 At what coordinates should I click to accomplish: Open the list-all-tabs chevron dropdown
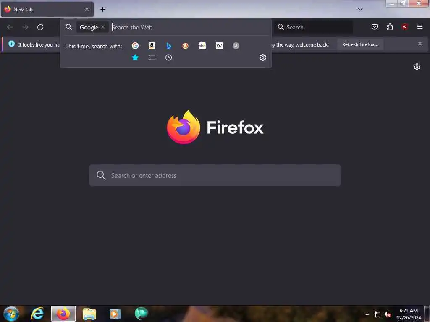pyautogui.click(x=360, y=9)
